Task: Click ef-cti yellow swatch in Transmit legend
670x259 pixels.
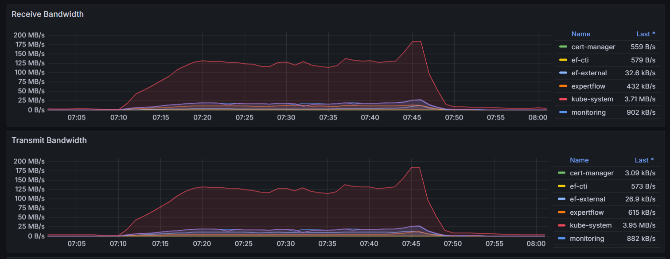Action: click(x=561, y=186)
